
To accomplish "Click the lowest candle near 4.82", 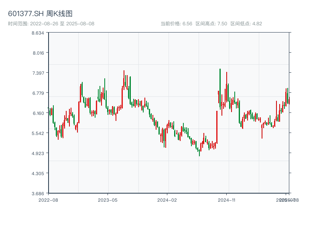I will coord(199,152).
